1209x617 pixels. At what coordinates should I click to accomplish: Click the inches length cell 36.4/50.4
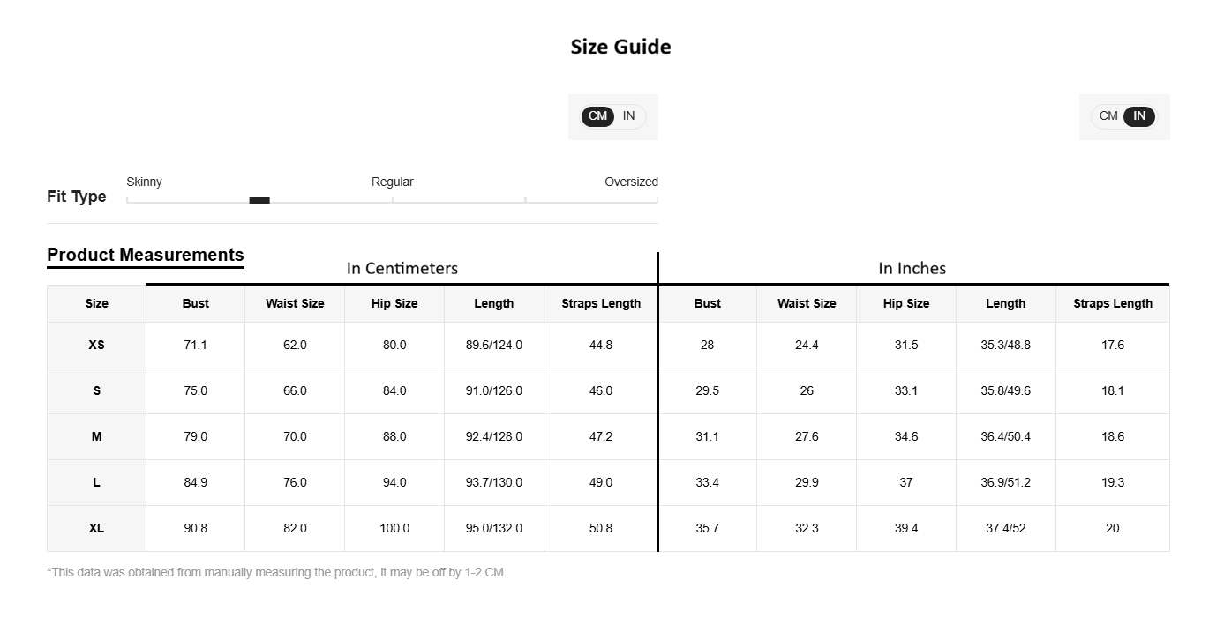(1006, 436)
